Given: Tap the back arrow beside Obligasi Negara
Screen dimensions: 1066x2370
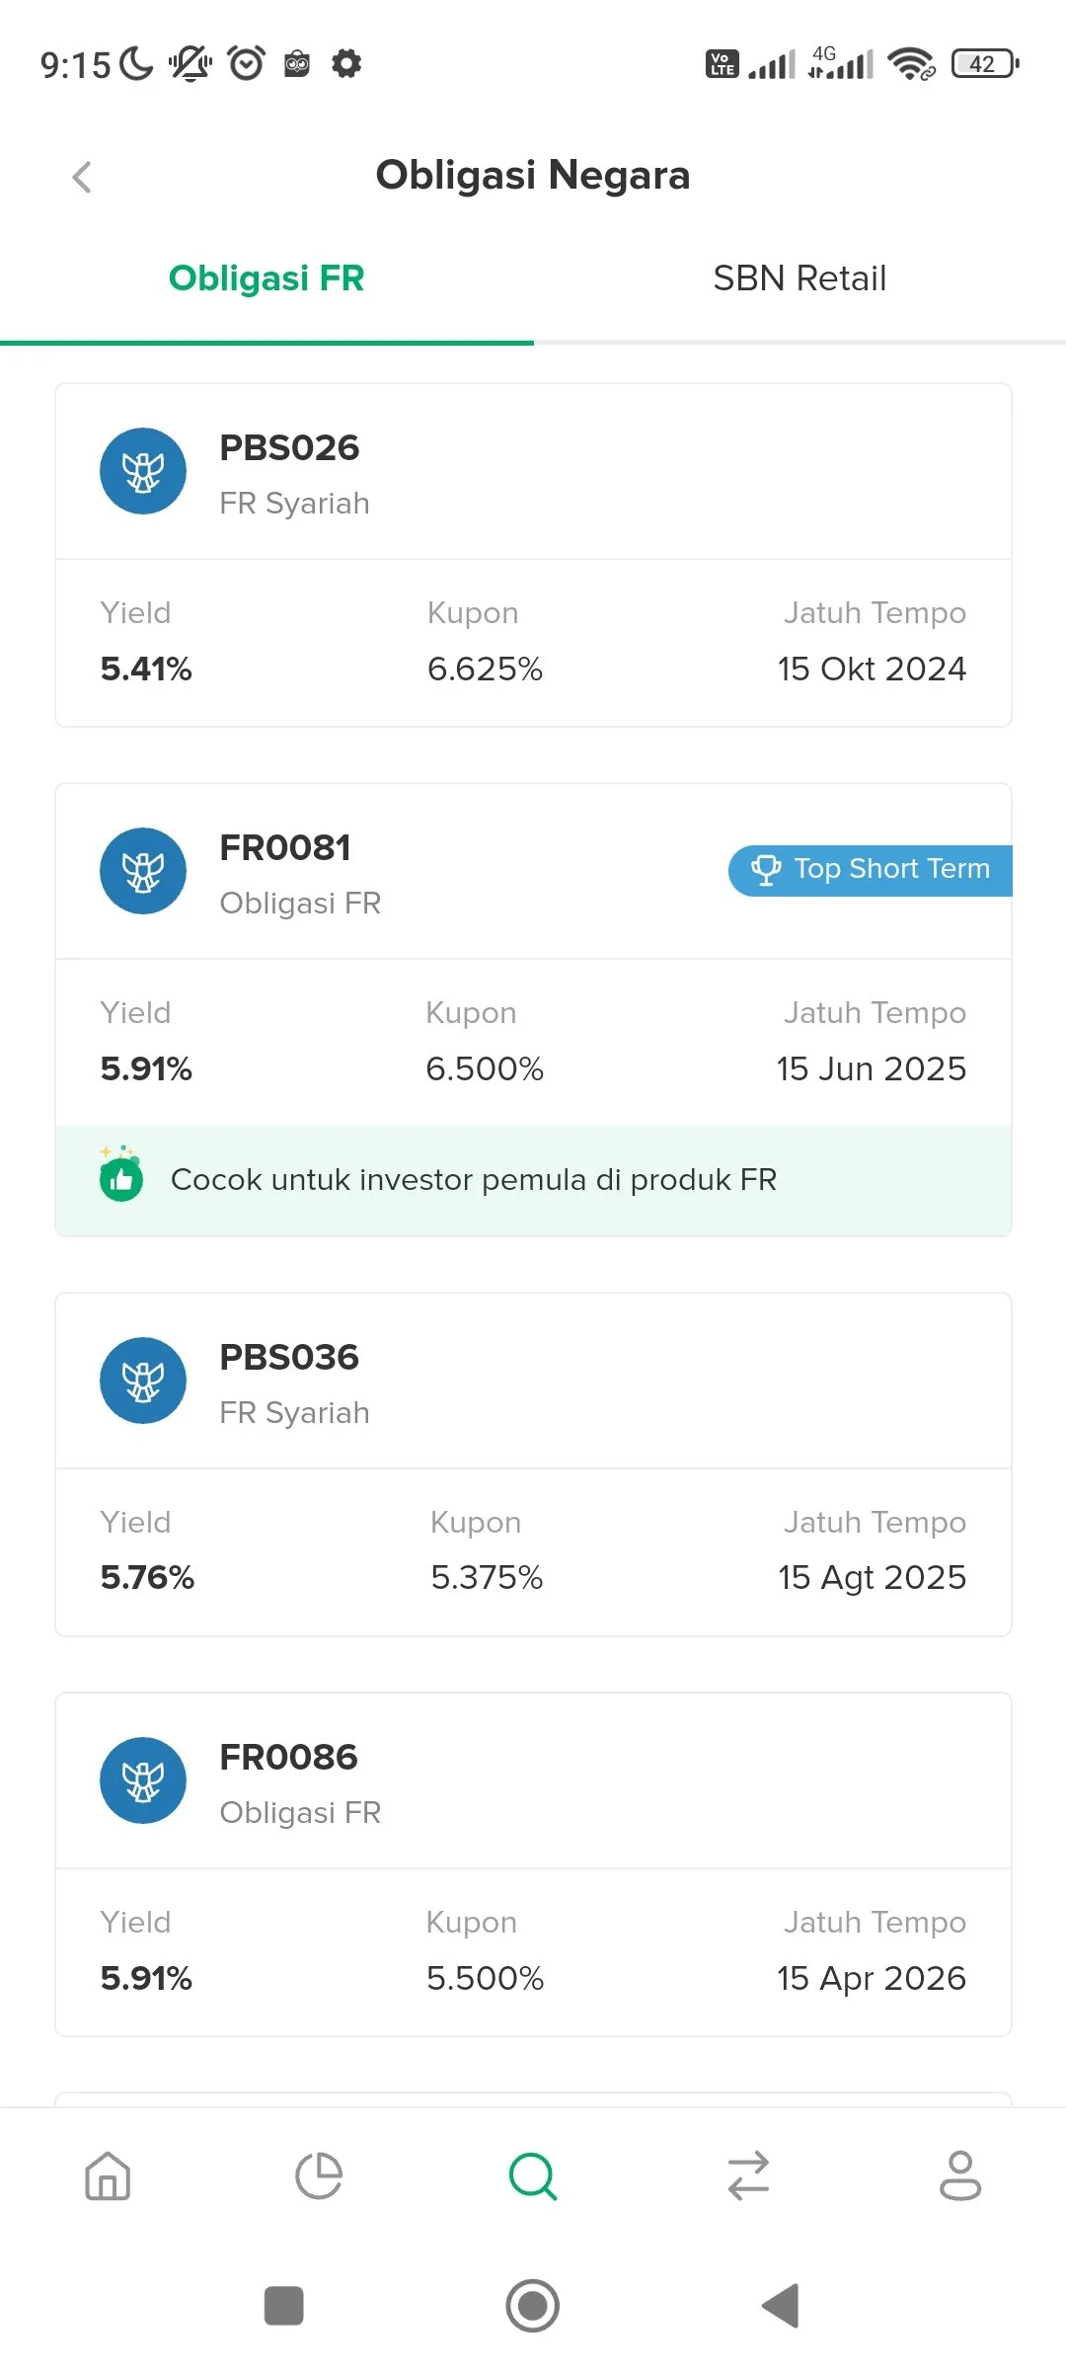Looking at the screenshot, I should [82, 177].
